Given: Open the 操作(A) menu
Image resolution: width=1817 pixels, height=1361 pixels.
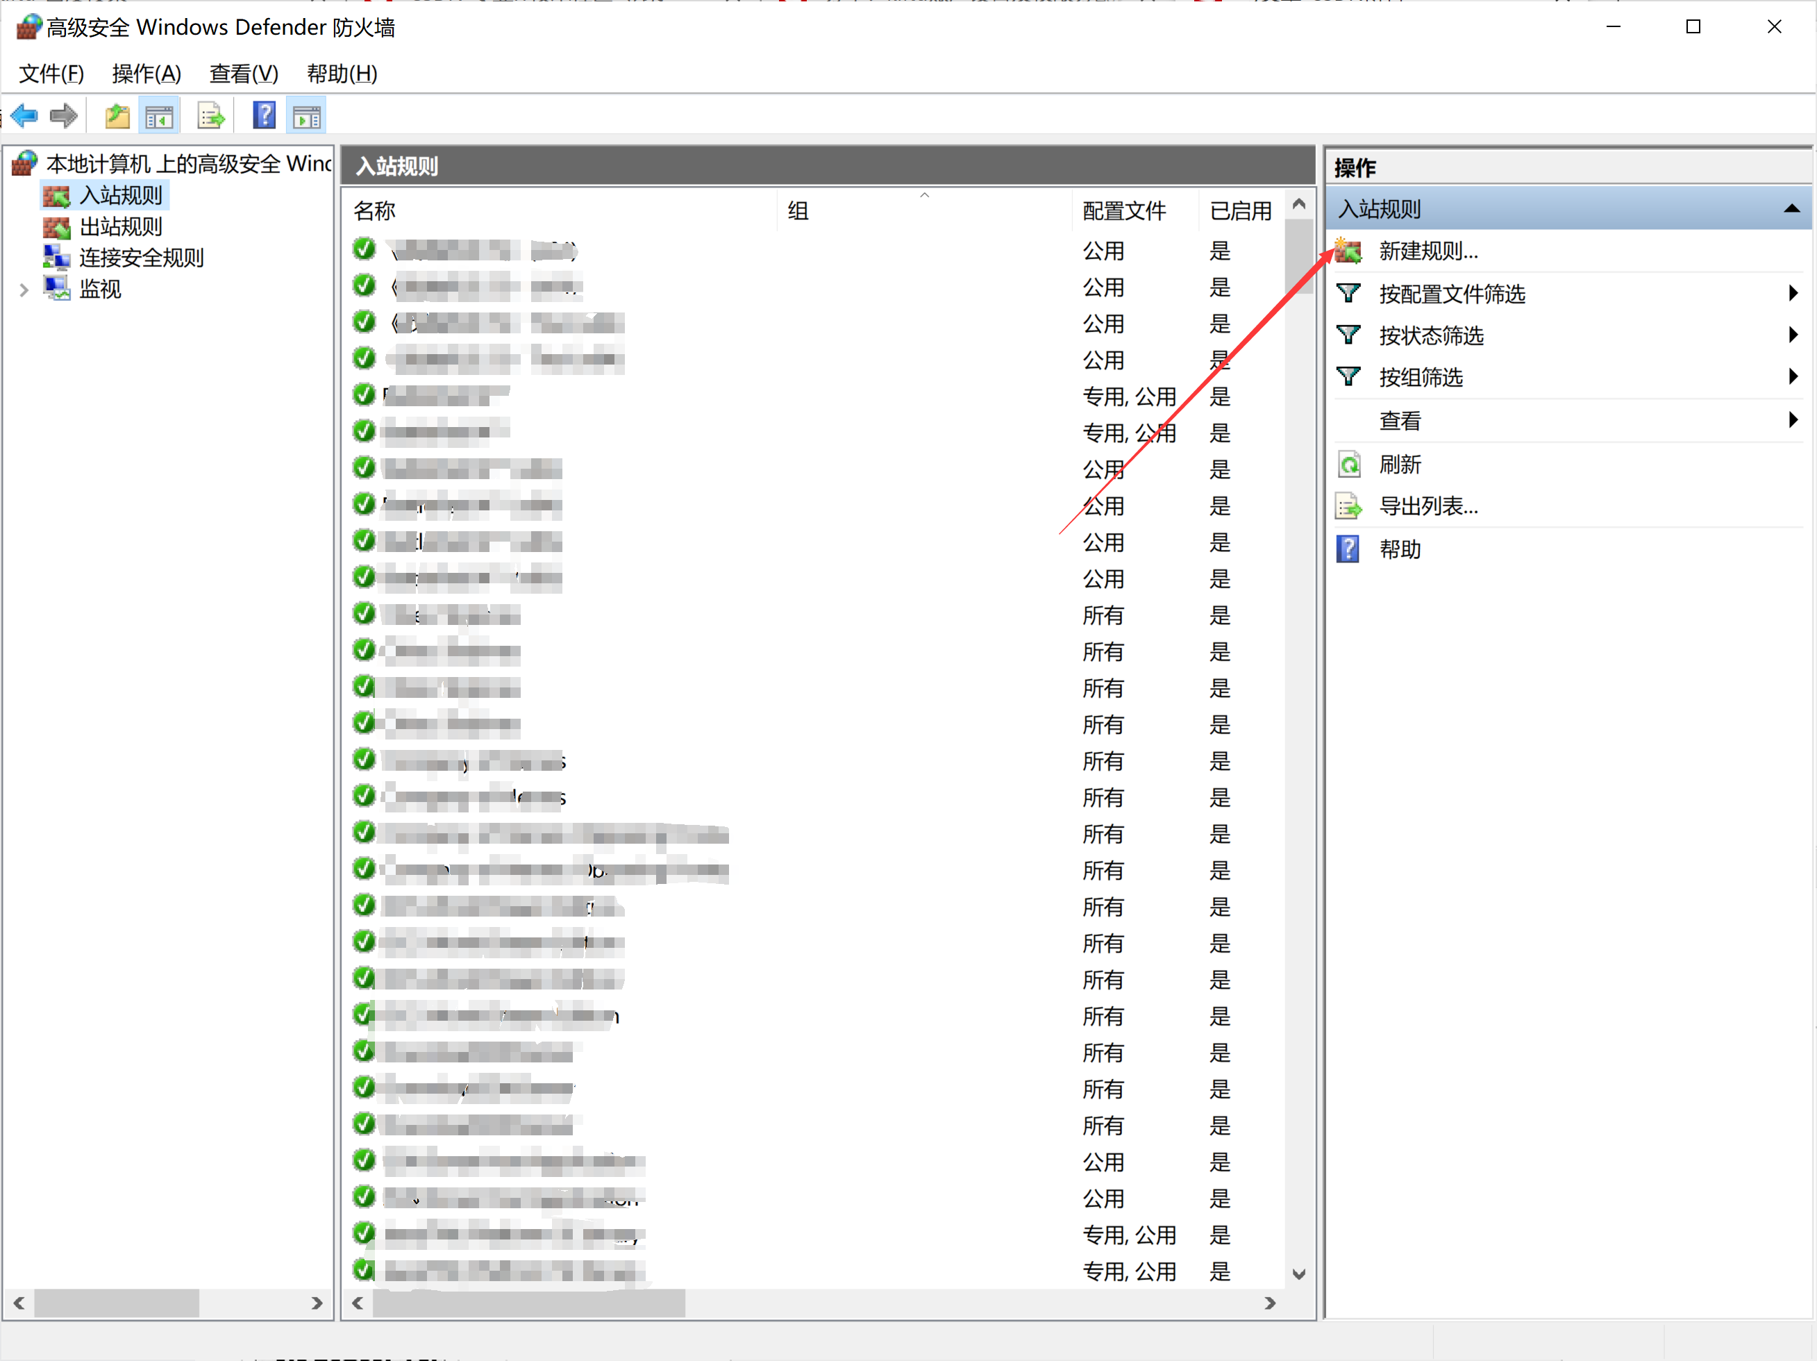Looking at the screenshot, I should click(x=146, y=73).
